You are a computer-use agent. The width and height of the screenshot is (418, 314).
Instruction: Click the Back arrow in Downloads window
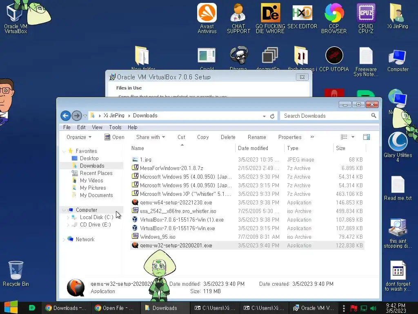point(66,116)
